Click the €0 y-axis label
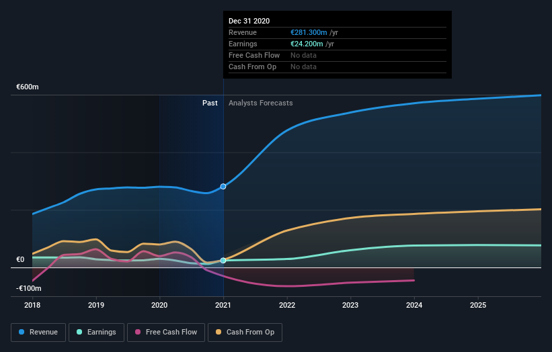The width and height of the screenshot is (552, 352). tap(20, 259)
